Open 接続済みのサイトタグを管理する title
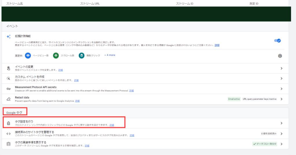296x155 pixels. click(35, 132)
